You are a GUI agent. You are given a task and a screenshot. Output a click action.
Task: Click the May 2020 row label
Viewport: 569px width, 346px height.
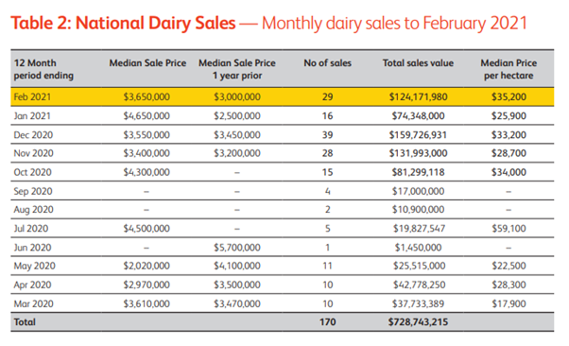[x=34, y=267]
